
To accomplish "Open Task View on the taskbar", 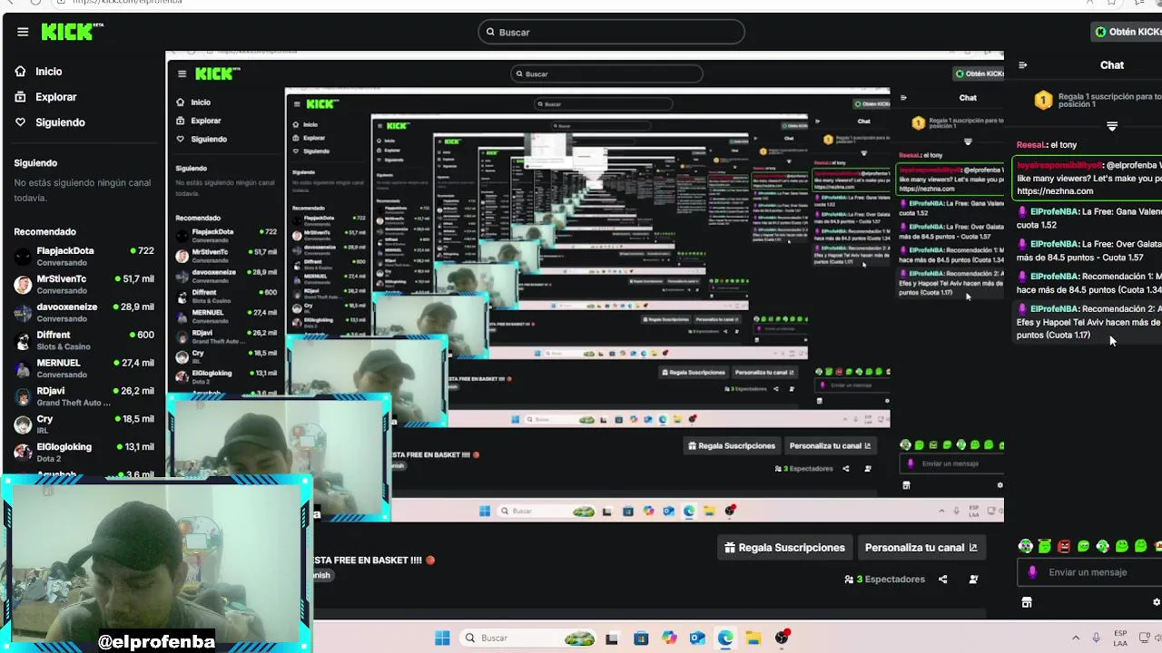I will [612, 638].
